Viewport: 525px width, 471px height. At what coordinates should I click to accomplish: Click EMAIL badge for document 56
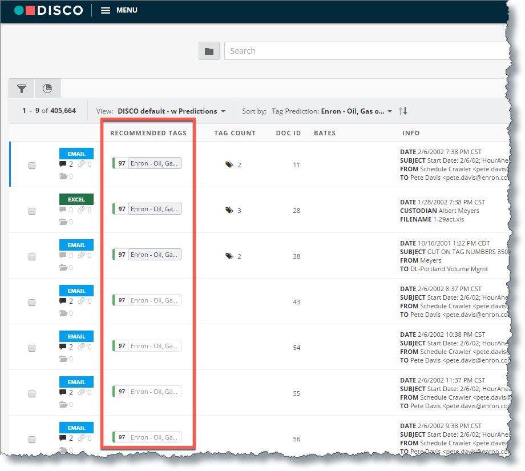tap(76, 428)
